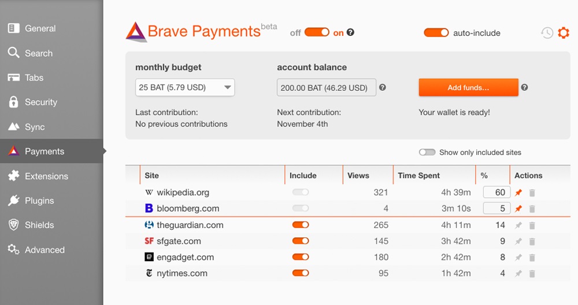Click the nytimes.com favicon
The height and width of the screenshot is (305, 578).
click(149, 273)
